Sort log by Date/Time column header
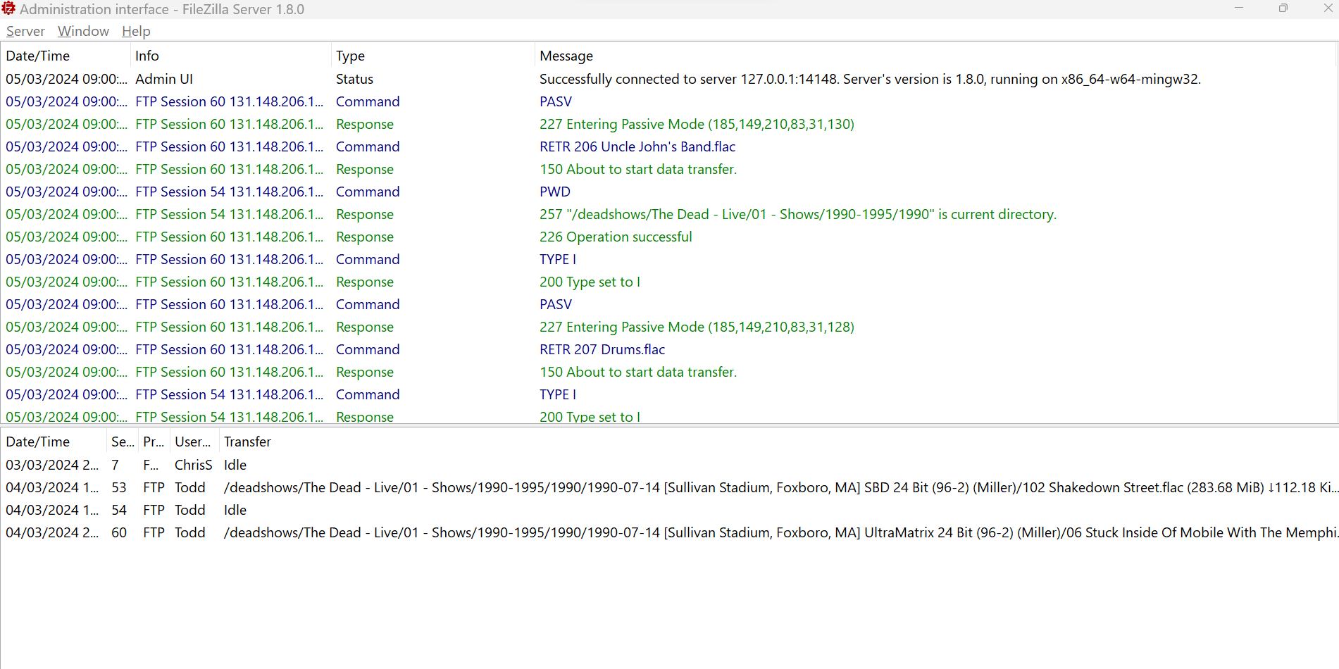The image size is (1339, 669). [66, 56]
